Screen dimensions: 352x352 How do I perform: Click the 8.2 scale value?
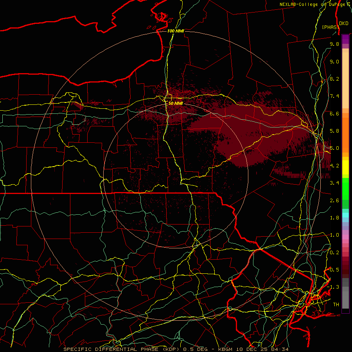tap(334, 79)
